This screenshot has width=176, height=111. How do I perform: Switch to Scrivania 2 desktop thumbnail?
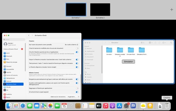click(x=100, y=10)
